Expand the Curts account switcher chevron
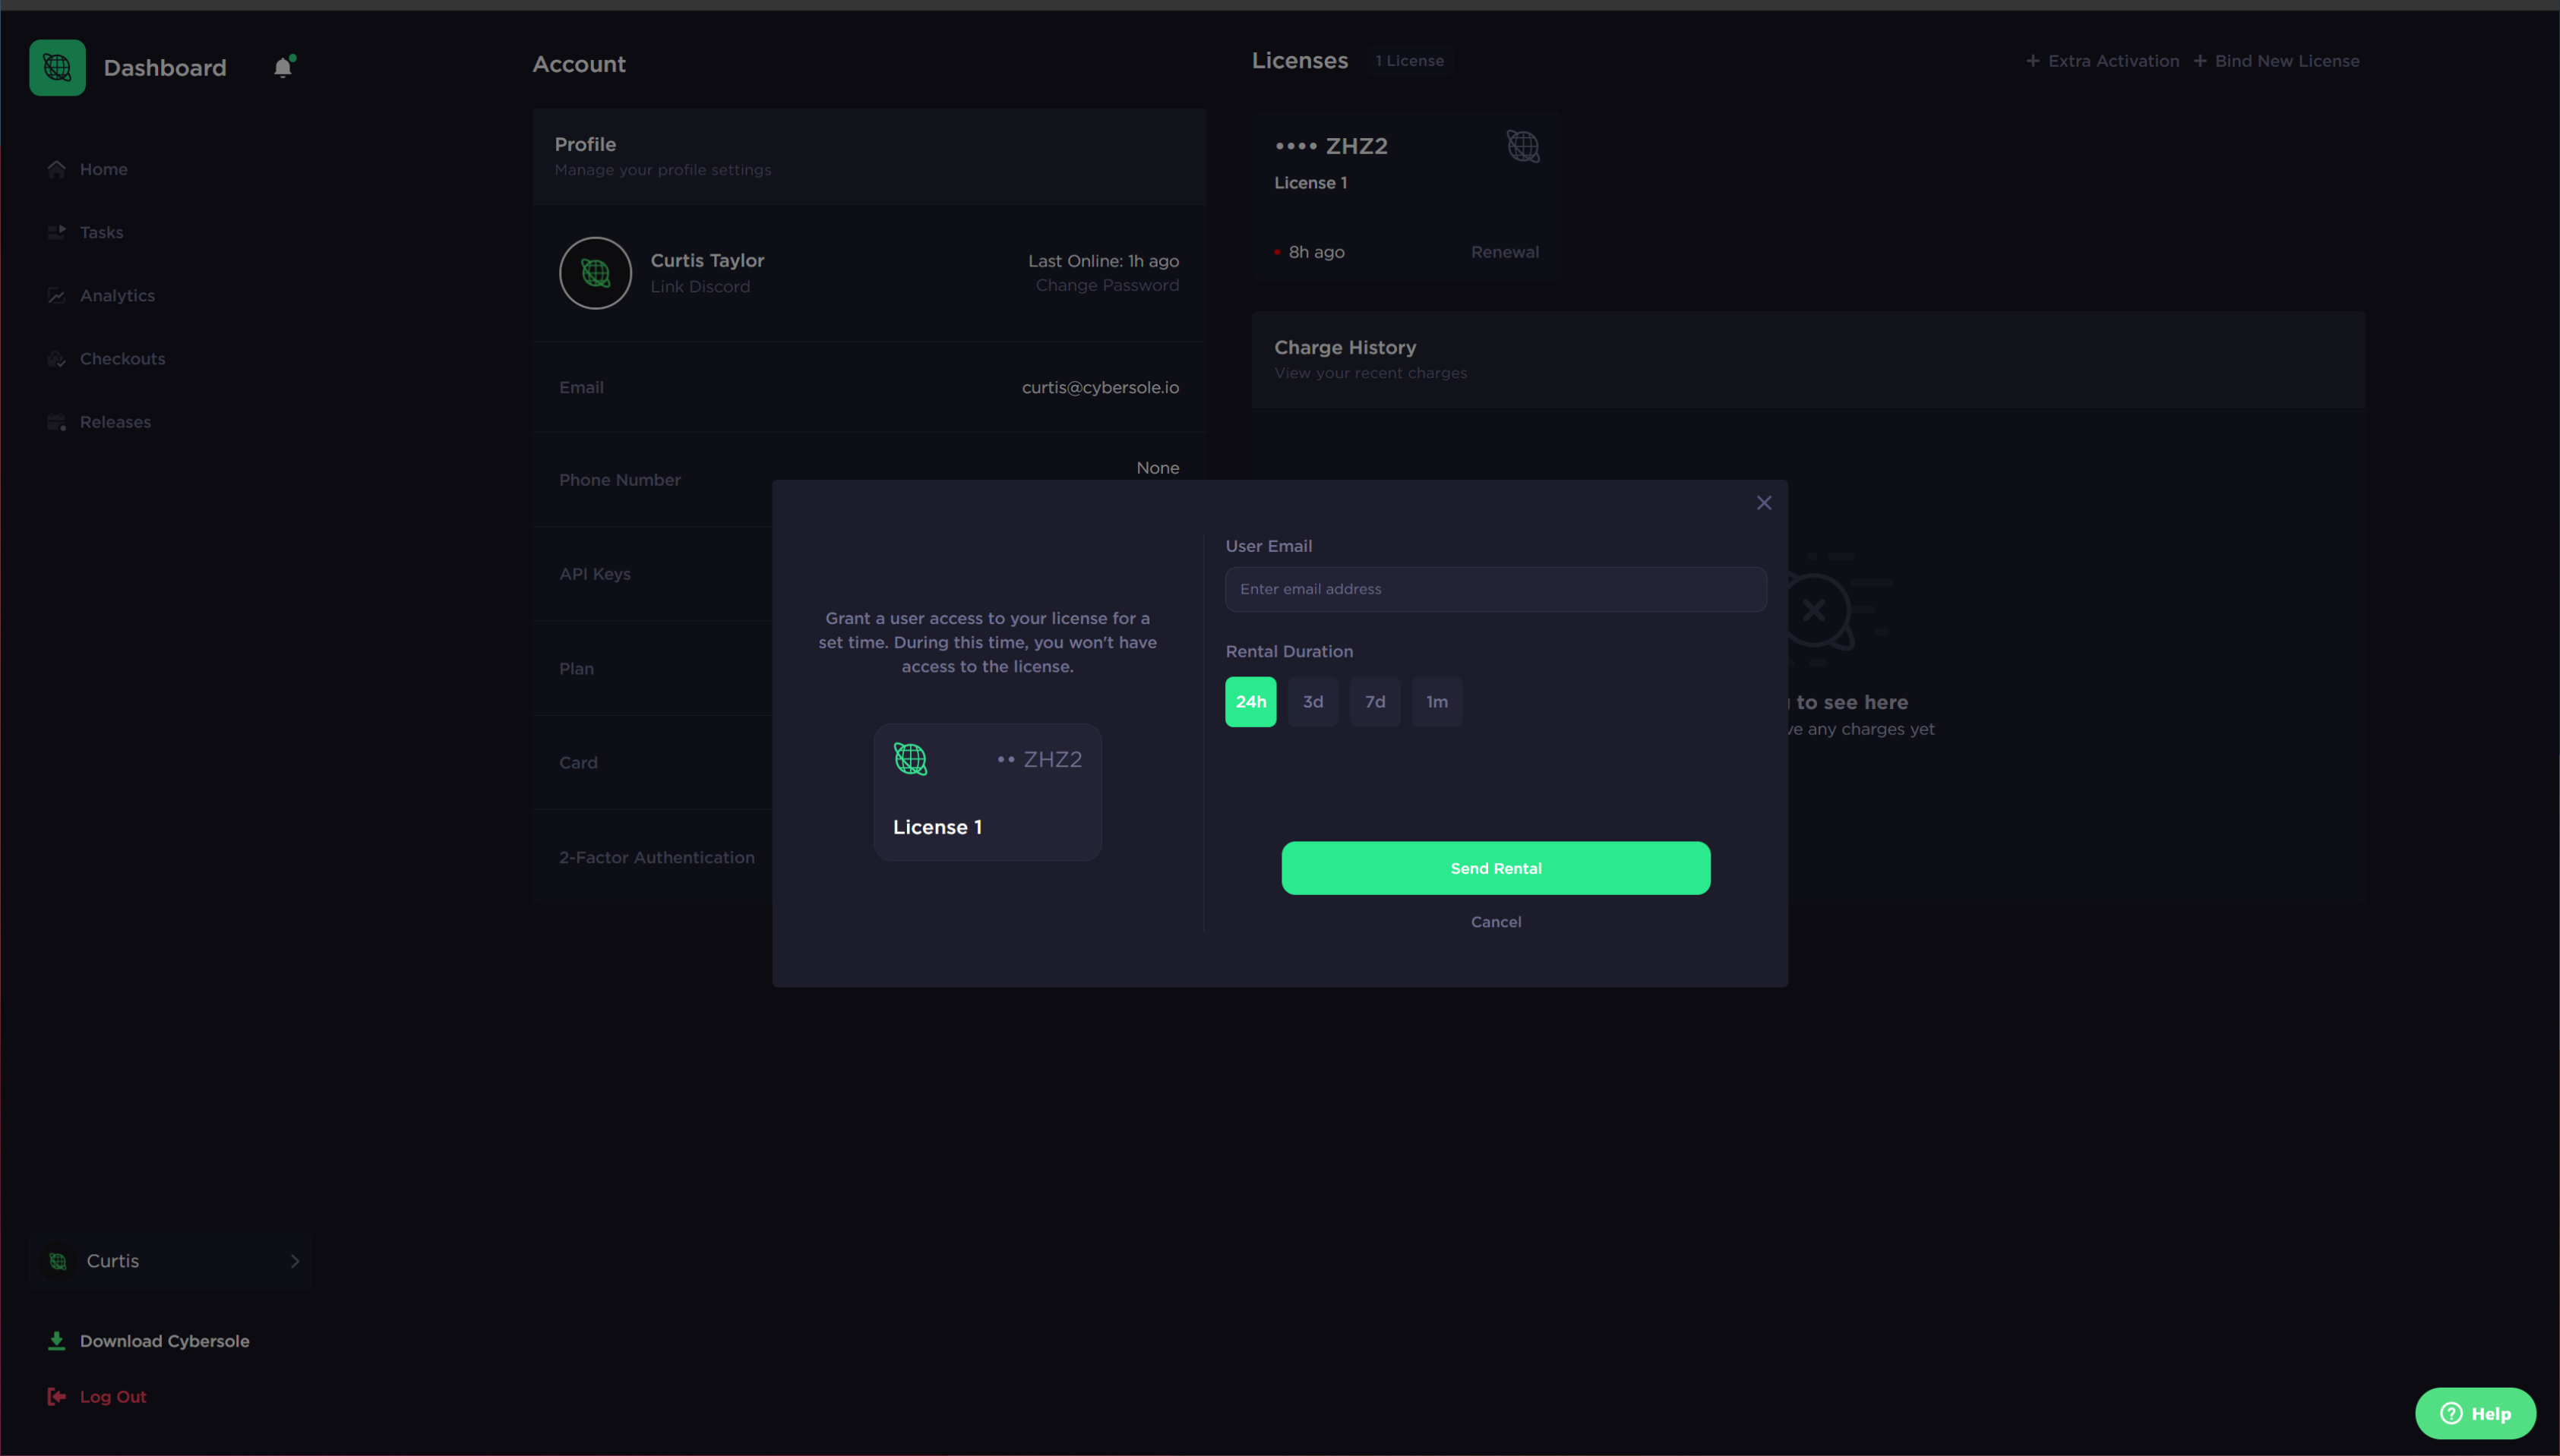This screenshot has height=1456, width=2560. (x=294, y=1261)
